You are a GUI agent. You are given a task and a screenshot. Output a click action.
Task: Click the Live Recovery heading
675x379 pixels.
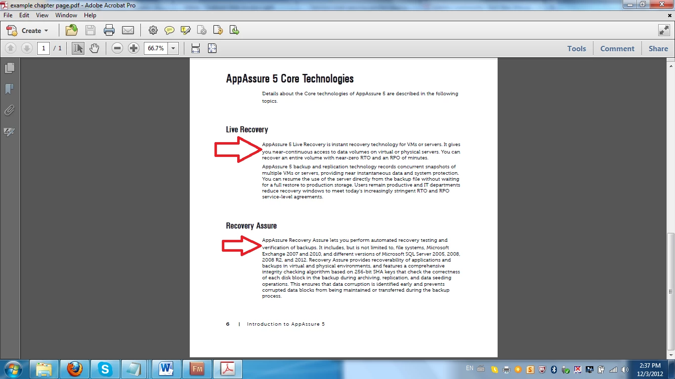pyautogui.click(x=247, y=130)
